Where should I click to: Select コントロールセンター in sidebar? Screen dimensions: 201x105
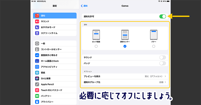(x=55, y=49)
